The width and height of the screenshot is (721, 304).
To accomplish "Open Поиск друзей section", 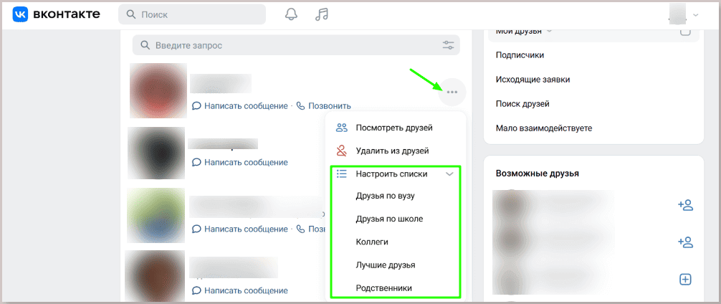I will (x=522, y=104).
